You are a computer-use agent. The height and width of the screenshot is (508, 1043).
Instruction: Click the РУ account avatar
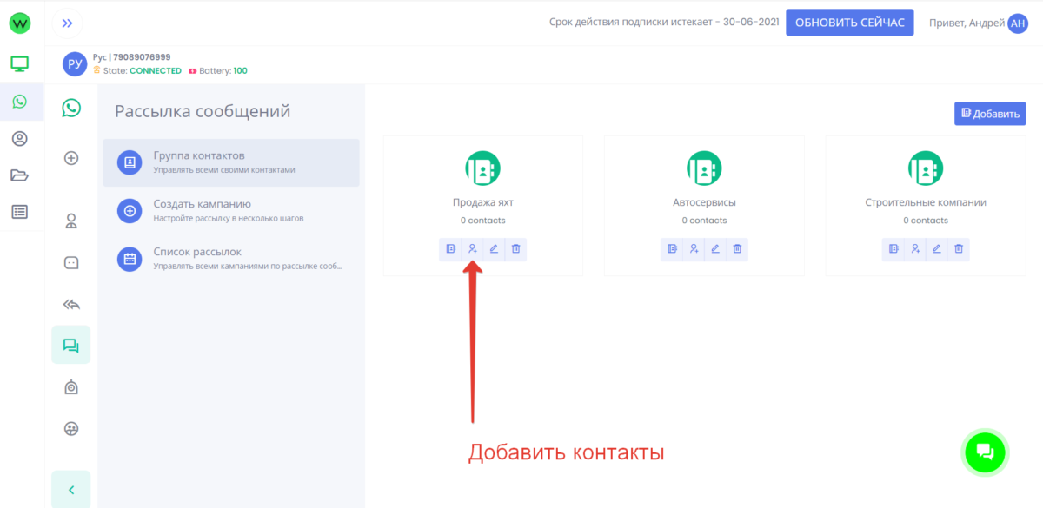click(76, 64)
